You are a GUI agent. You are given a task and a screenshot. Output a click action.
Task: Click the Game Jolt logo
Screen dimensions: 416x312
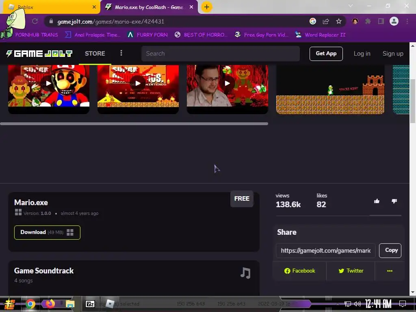[39, 54]
